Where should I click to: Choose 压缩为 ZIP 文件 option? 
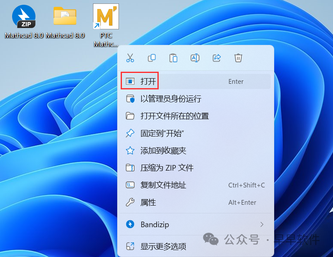click(195, 168)
